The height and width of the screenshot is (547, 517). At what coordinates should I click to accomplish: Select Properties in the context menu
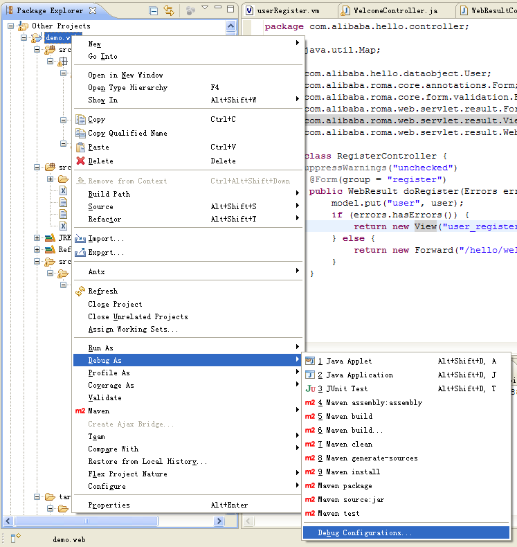tap(109, 505)
